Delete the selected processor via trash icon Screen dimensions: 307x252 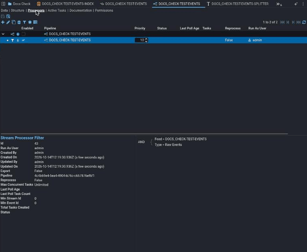[19, 22]
